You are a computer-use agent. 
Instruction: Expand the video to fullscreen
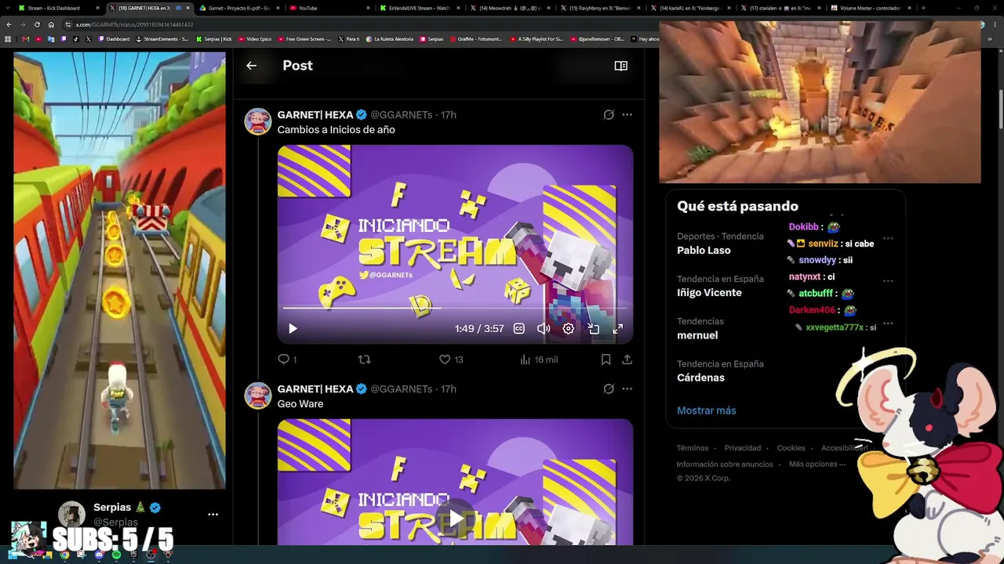tap(618, 329)
